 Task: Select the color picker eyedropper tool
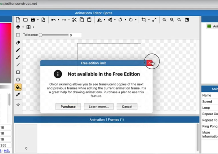tap(18, 95)
